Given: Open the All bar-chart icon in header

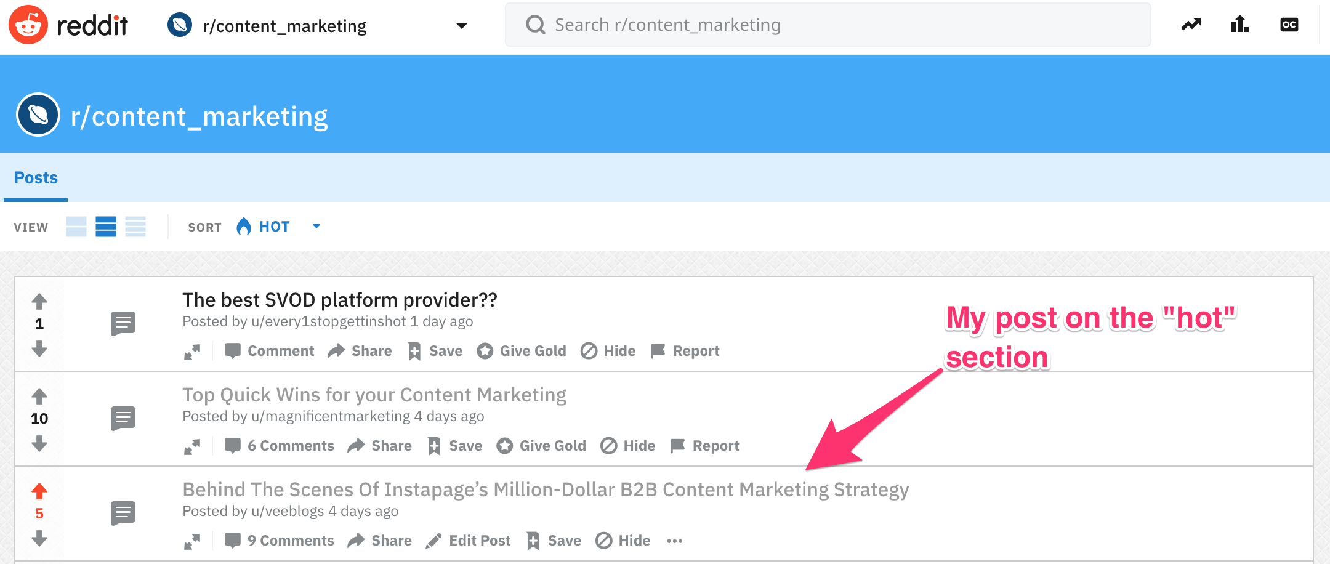Looking at the screenshot, I should pos(1239,25).
